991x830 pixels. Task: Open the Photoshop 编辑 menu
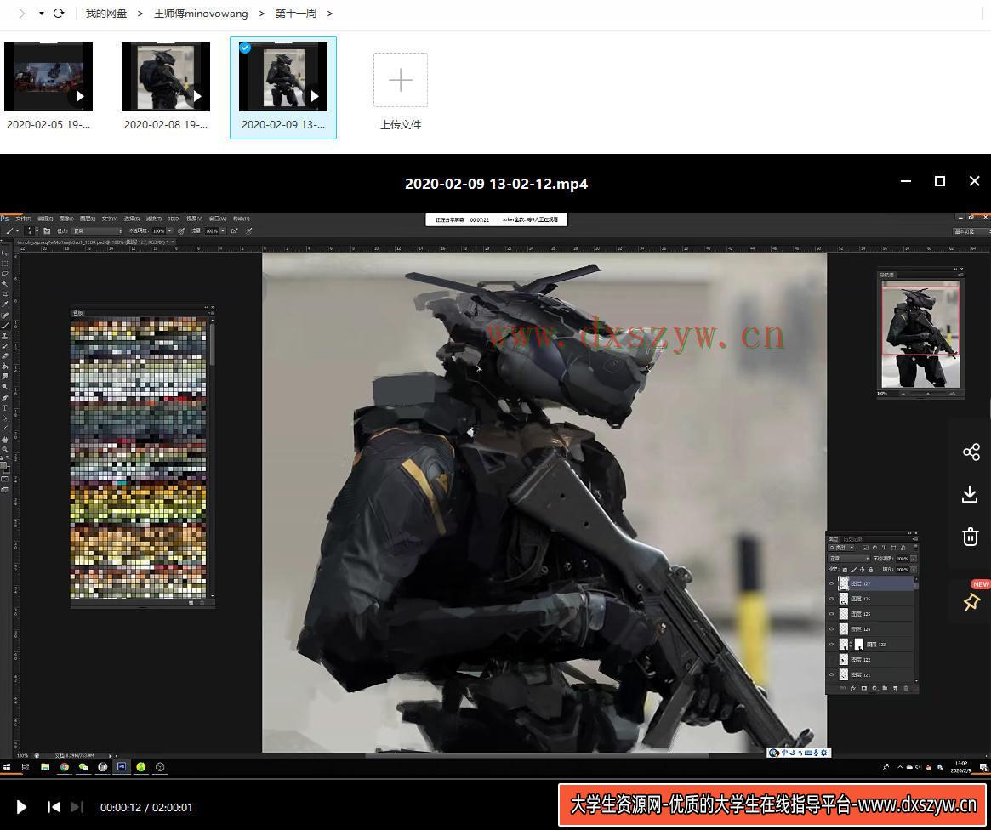(45, 219)
